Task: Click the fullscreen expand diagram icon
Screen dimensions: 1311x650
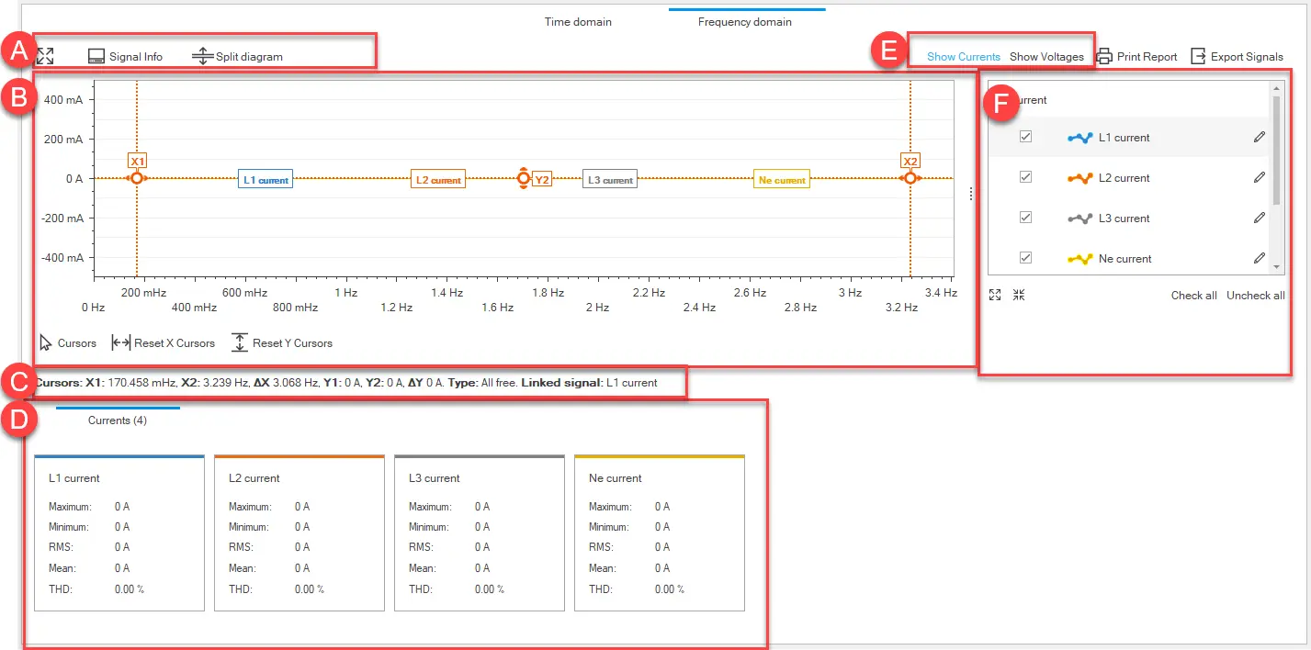Action: click(x=45, y=56)
